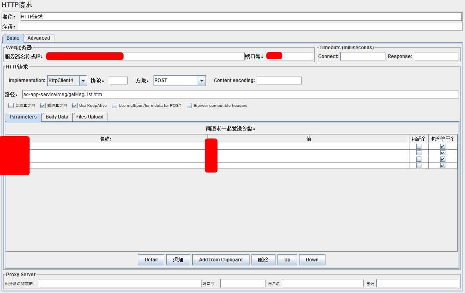Check 编码? for the first parameter row
The image size is (465, 293).
tap(419, 146)
